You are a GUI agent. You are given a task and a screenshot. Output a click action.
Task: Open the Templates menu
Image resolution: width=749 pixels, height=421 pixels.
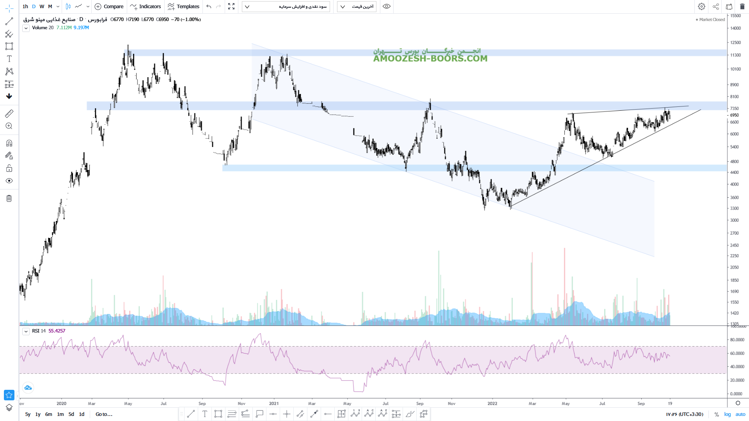coord(183,6)
